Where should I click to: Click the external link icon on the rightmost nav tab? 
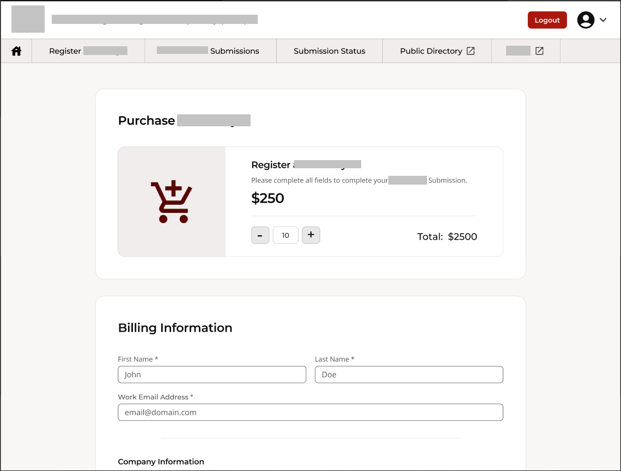click(x=539, y=50)
